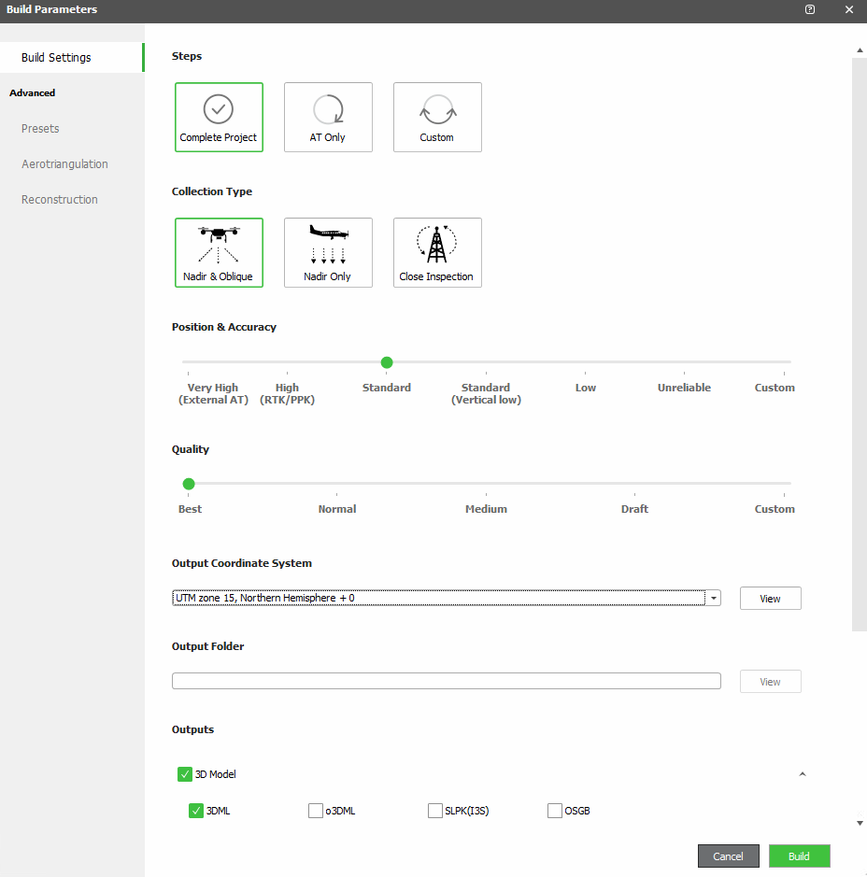Click inside the Output Folder field

pyautogui.click(x=446, y=680)
